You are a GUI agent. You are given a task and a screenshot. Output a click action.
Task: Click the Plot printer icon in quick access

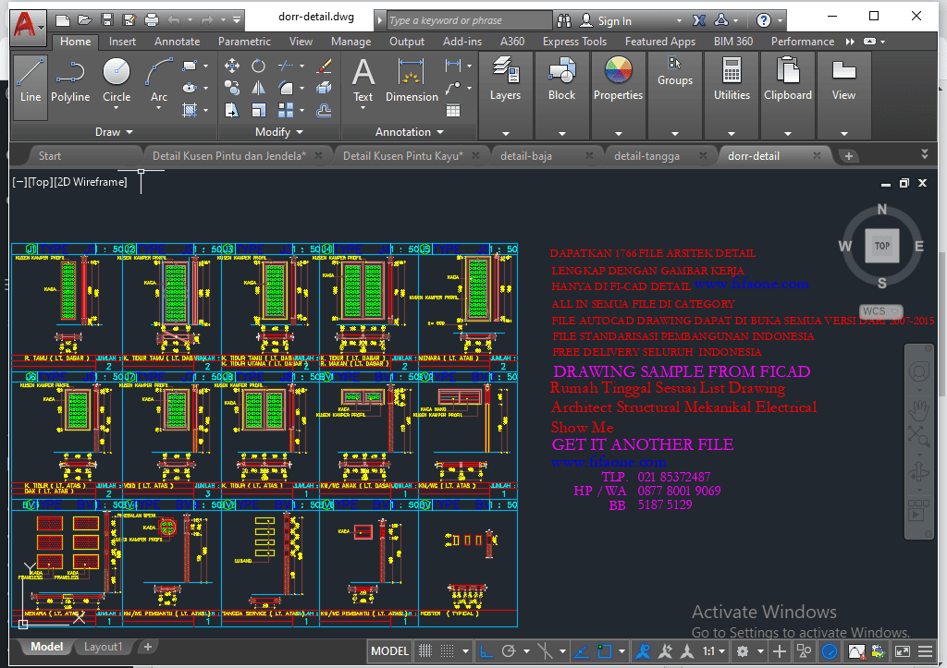[152, 19]
